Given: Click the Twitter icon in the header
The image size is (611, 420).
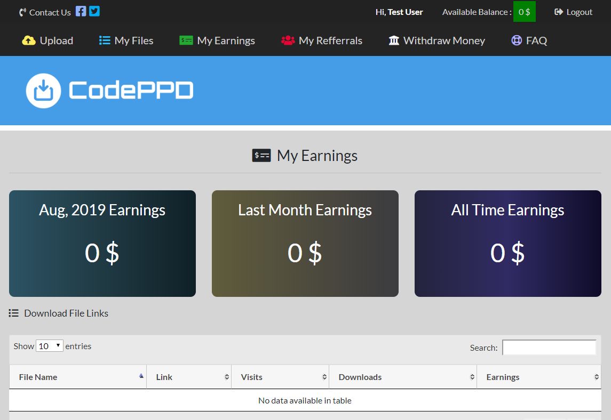Looking at the screenshot, I should (x=94, y=11).
